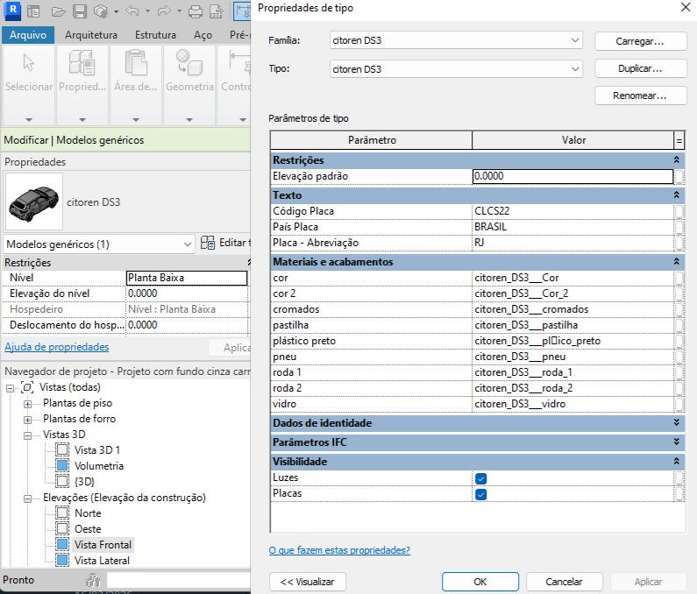Click the Print icon in quick access toolbar
The image size is (697, 594).
point(196,11)
